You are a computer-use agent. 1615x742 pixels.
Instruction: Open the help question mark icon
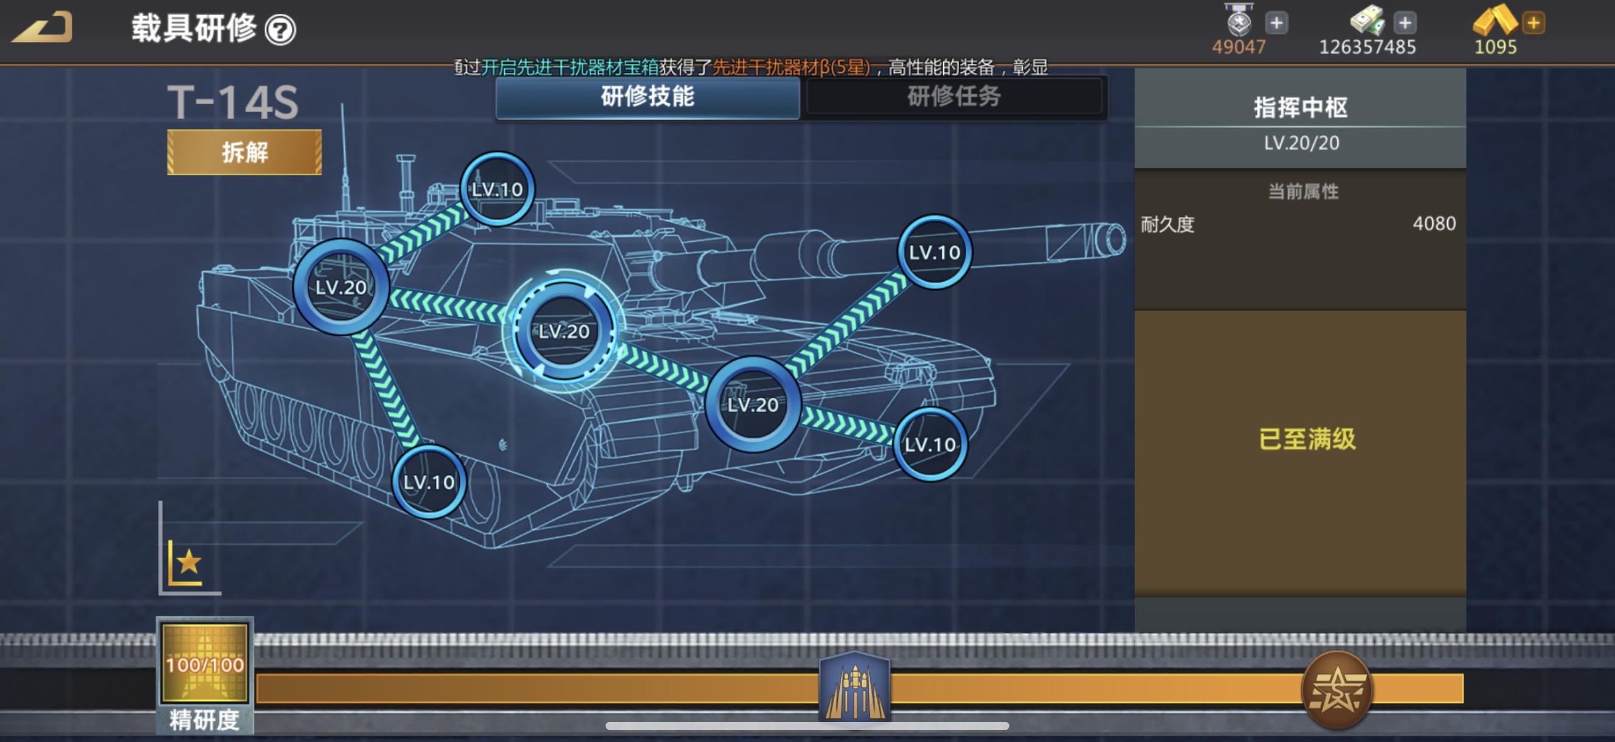tap(280, 29)
